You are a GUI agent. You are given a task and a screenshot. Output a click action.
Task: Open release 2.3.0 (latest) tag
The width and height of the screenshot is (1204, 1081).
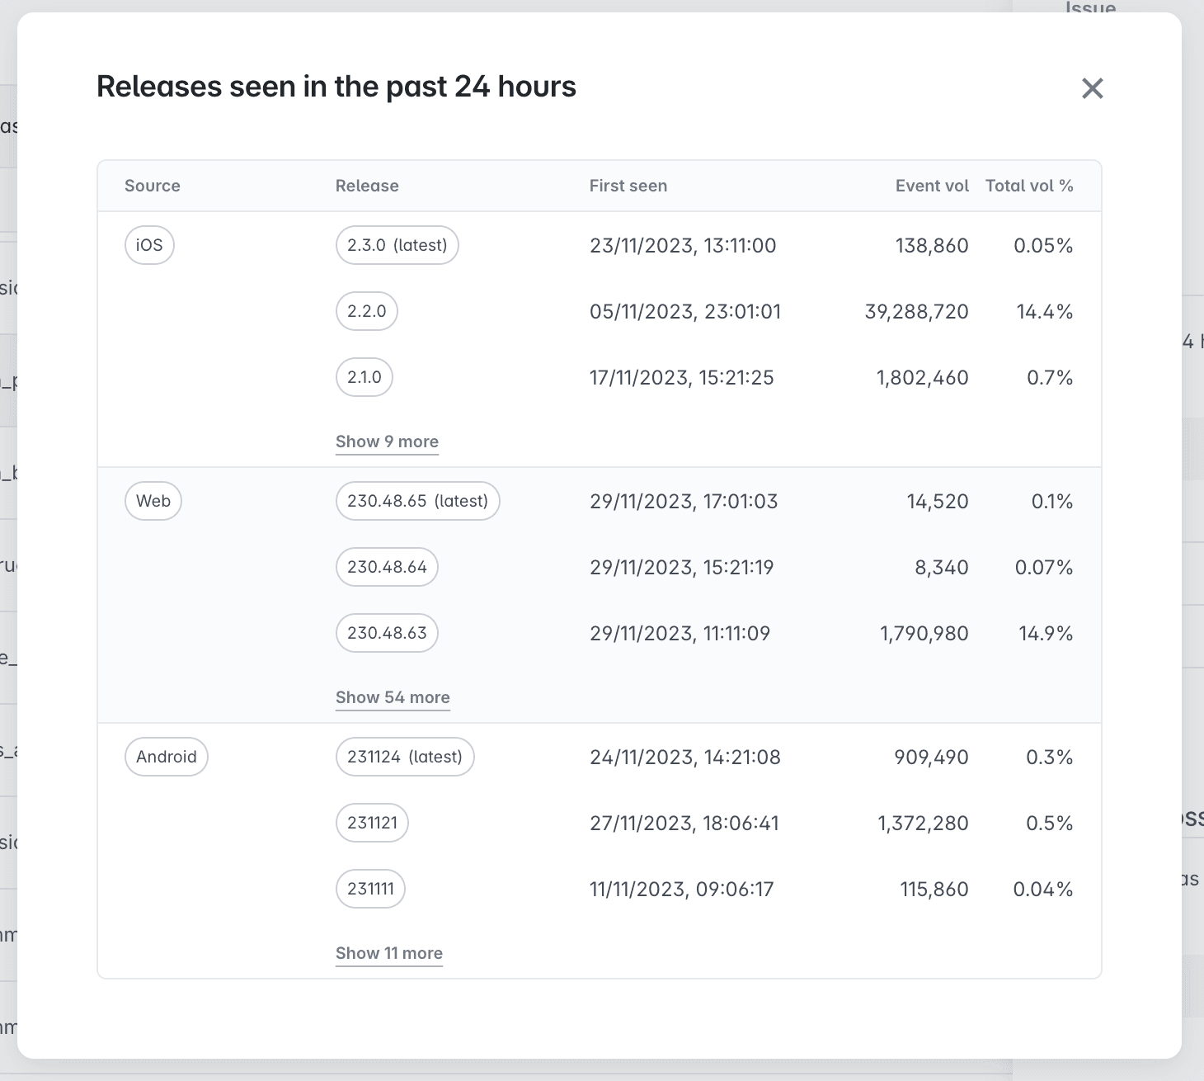click(x=397, y=245)
